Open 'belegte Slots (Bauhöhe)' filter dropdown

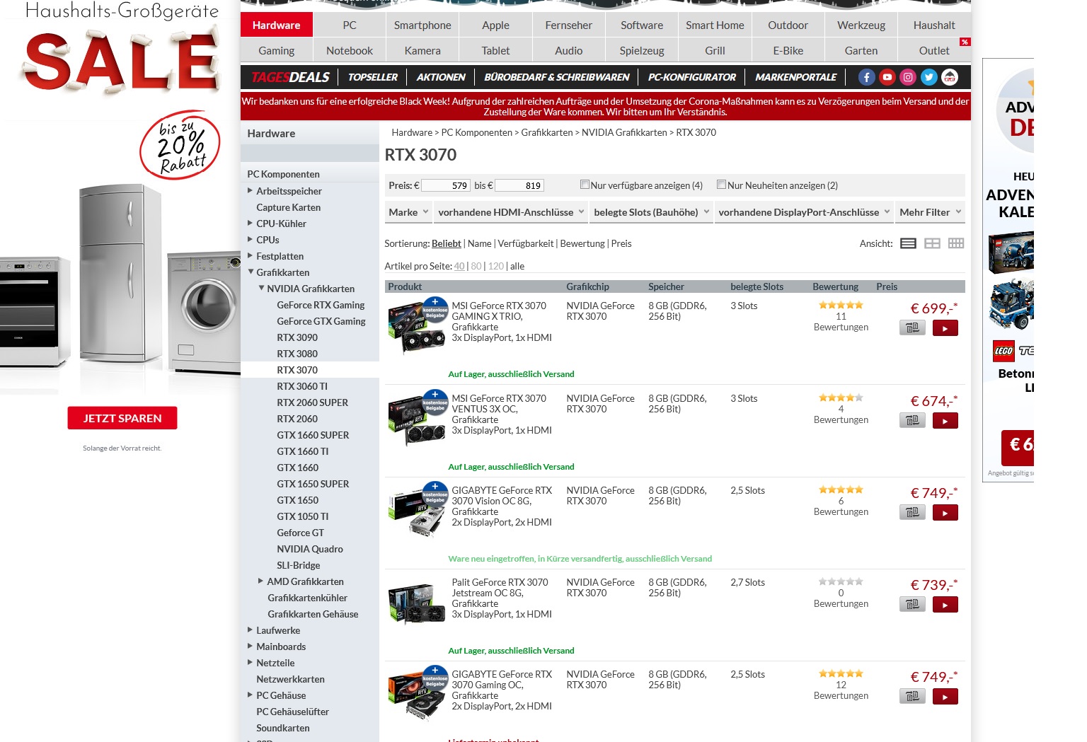(651, 212)
